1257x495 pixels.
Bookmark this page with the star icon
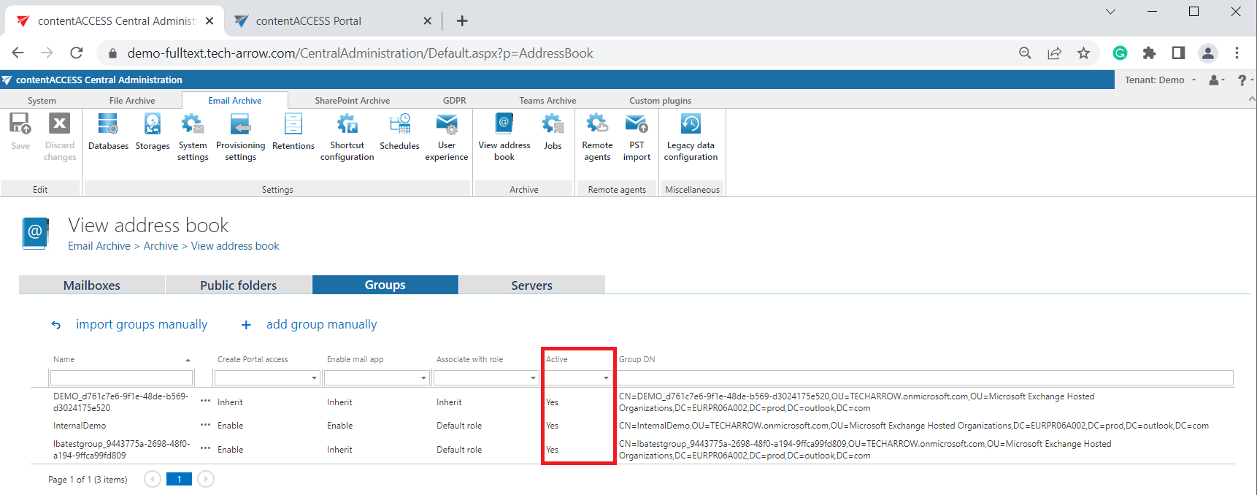pos(1083,53)
